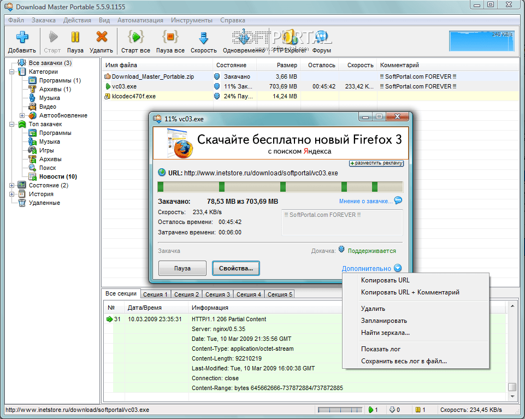
Task: Click the comment text box in dialog
Action: click(342, 222)
